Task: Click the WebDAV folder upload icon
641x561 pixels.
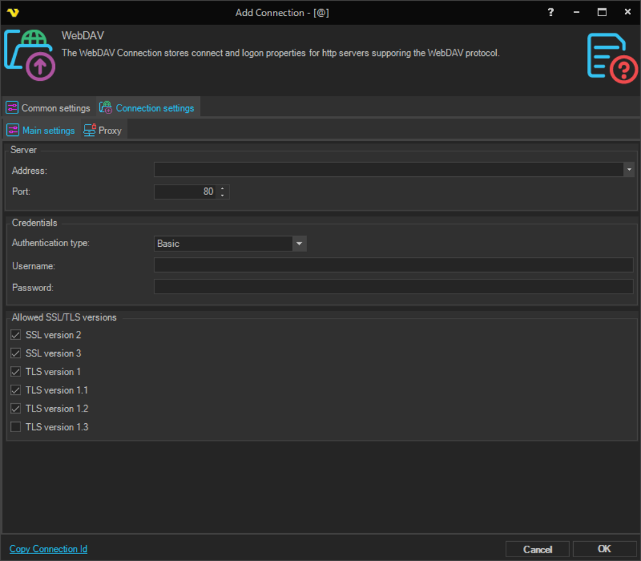Action: tap(29, 55)
